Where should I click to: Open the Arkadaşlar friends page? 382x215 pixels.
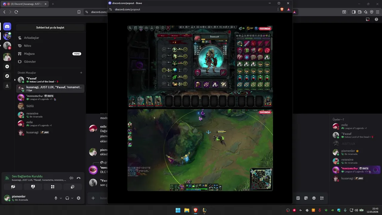(x=50, y=38)
